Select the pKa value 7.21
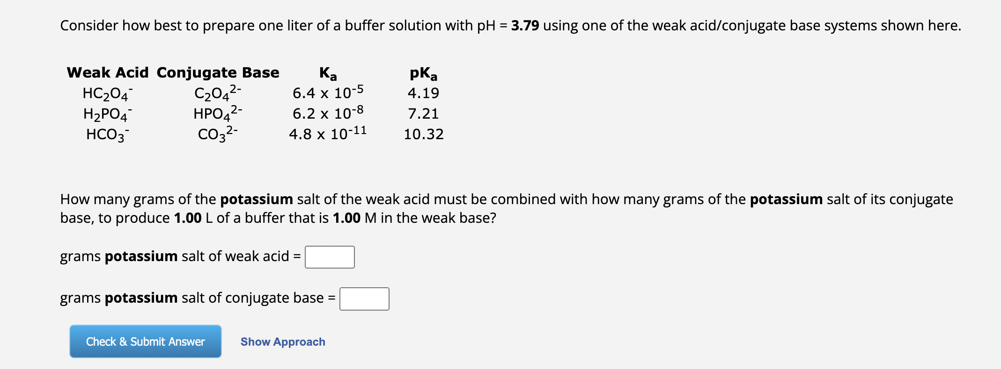This screenshot has width=1001, height=369. coord(423,114)
